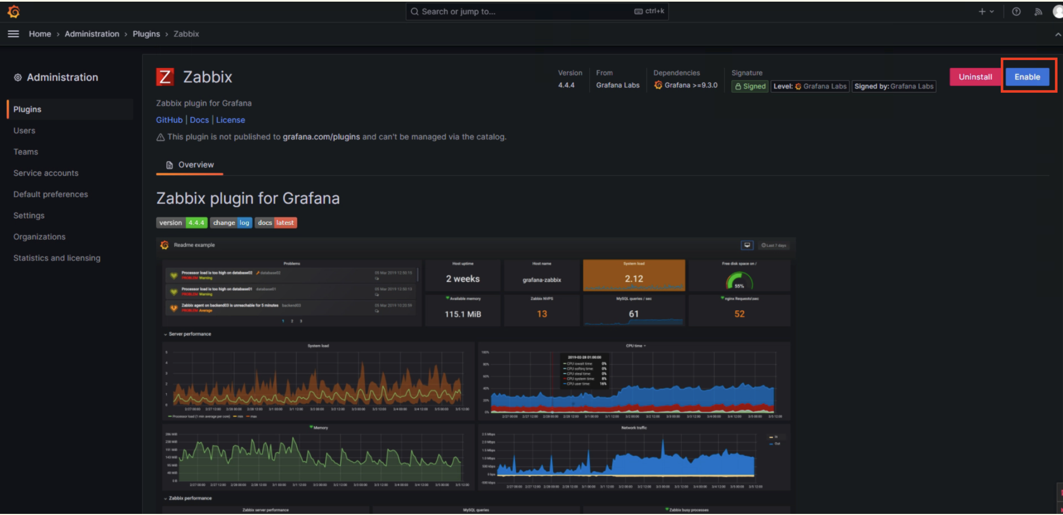Go to Plugins breadcrumb
This screenshot has height=515, width=1063.
click(146, 34)
